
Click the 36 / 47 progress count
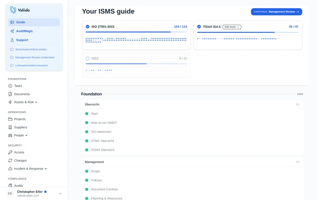pos(293,27)
